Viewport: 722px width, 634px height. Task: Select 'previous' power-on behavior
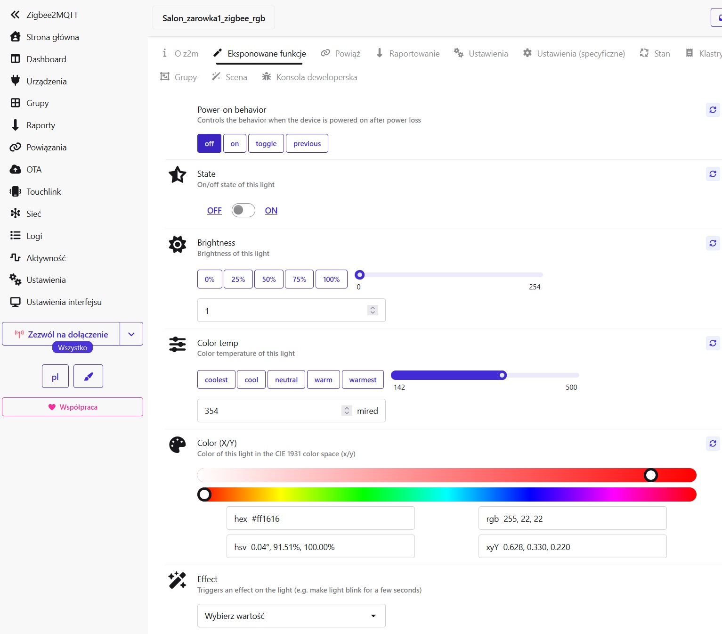click(307, 144)
